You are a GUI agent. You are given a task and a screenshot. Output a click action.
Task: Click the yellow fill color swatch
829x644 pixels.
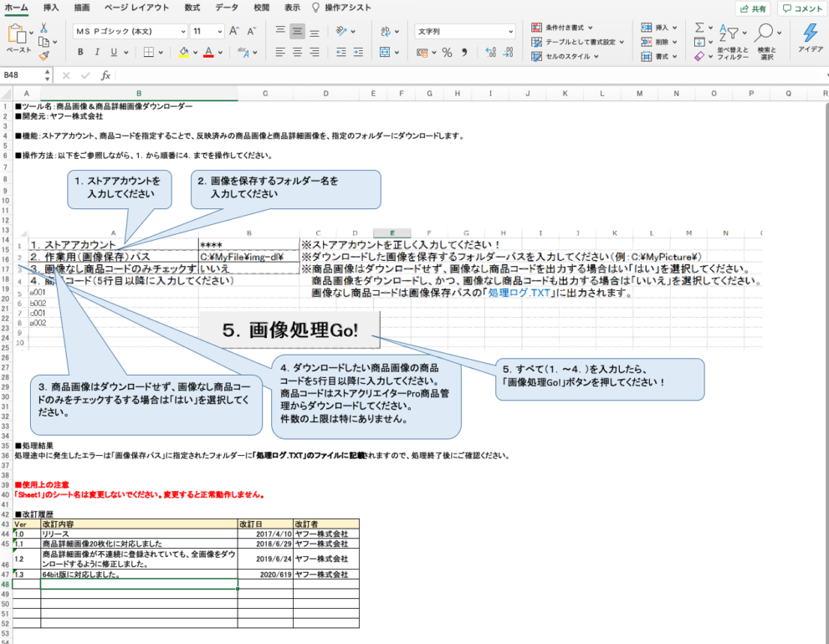[184, 53]
